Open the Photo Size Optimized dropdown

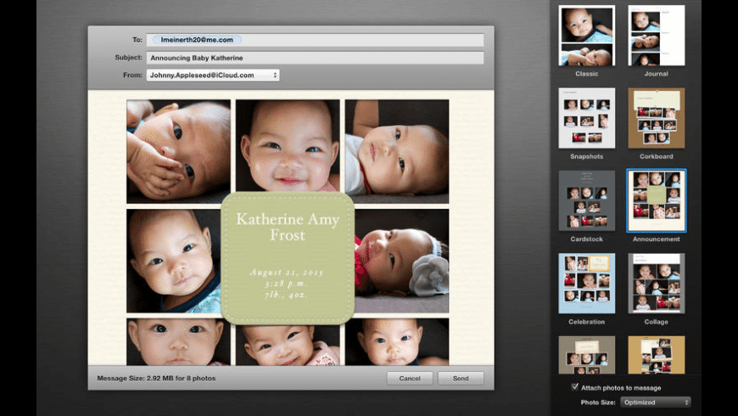[655, 402]
